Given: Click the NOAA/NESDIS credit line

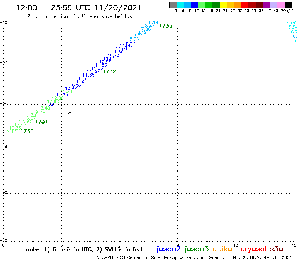Looking at the screenshot, I should pos(161,258).
